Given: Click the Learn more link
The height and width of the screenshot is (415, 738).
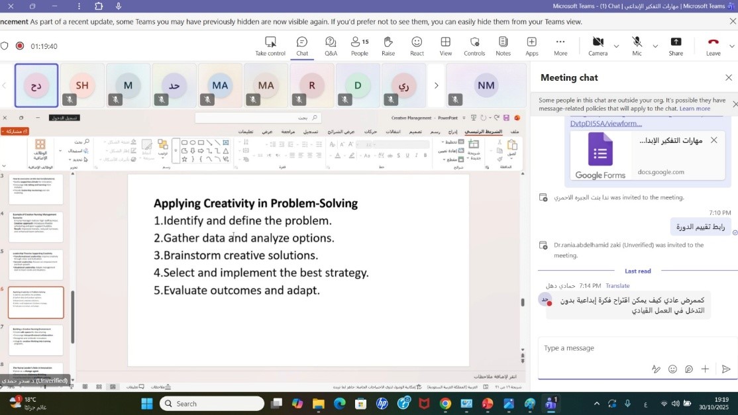Looking at the screenshot, I should (694, 109).
